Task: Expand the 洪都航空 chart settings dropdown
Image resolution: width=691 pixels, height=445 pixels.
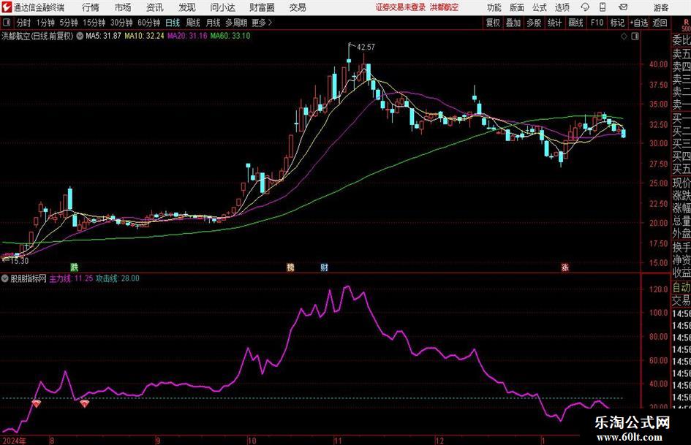Action: click(80, 36)
